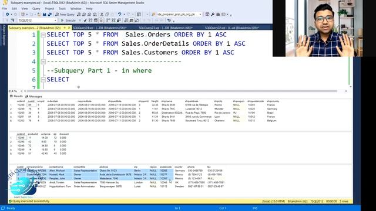Open the Tools menu

pyautogui.click(x=62, y=9)
